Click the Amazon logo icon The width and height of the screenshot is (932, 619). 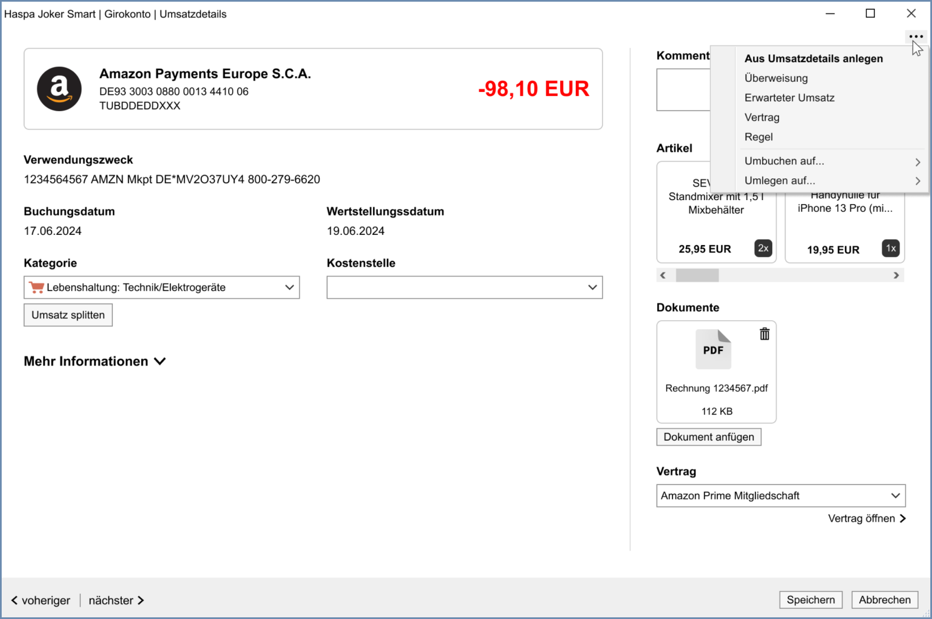59,89
